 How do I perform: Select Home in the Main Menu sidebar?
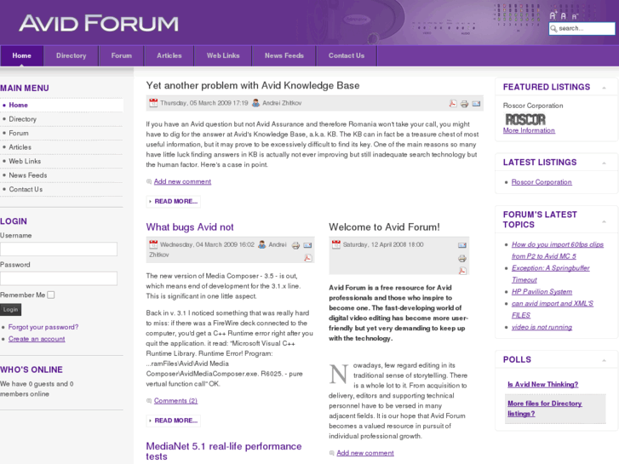point(61,105)
